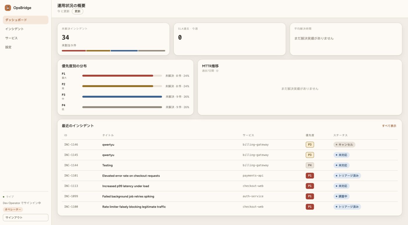Click the P3 blue distribution bar
Screen dimensions: 408x225
point(122,97)
